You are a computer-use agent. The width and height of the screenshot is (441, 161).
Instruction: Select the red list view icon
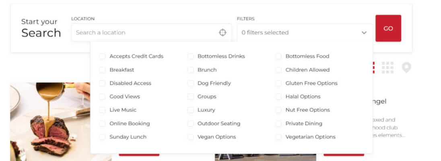pos(373,68)
